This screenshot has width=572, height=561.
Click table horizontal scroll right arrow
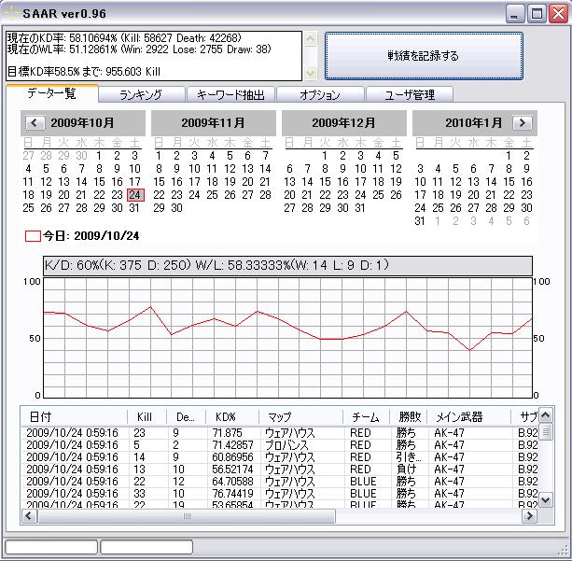[x=529, y=516]
